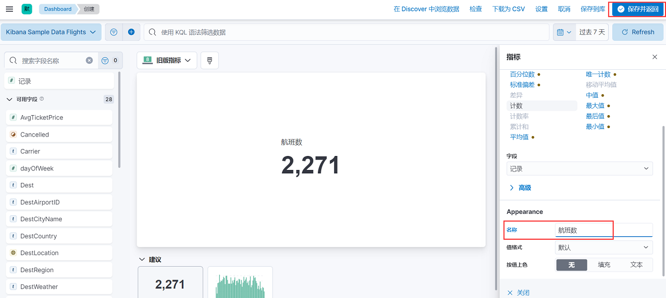This screenshot has width=666, height=298.
Task: Add a filter with the plus icon
Action: point(131,32)
